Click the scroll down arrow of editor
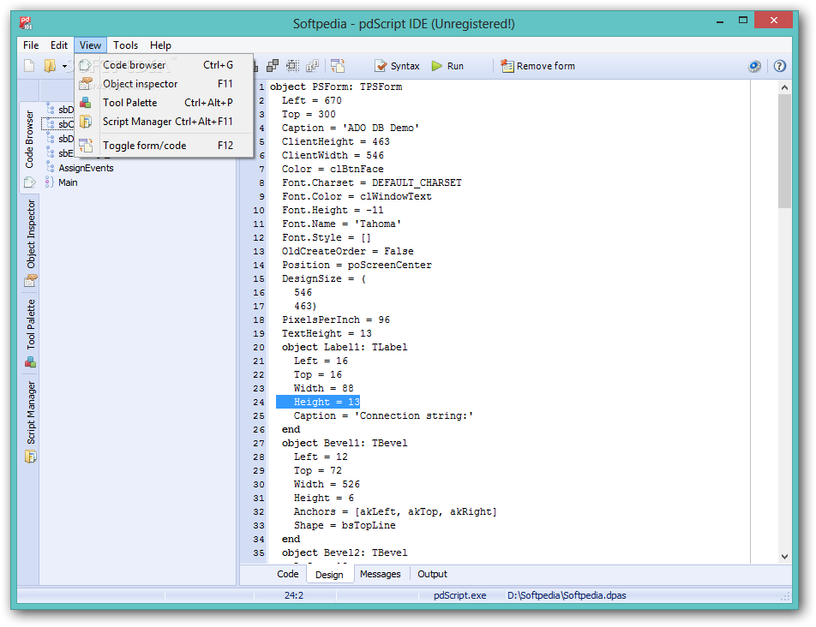816x627 pixels. pos(784,556)
